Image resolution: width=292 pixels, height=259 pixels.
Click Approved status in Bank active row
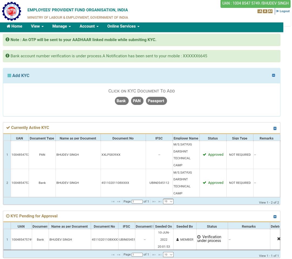pos(213,183)
